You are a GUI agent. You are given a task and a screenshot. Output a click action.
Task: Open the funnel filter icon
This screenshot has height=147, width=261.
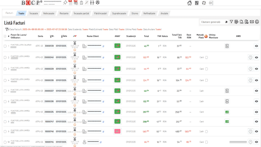point(231,22)
